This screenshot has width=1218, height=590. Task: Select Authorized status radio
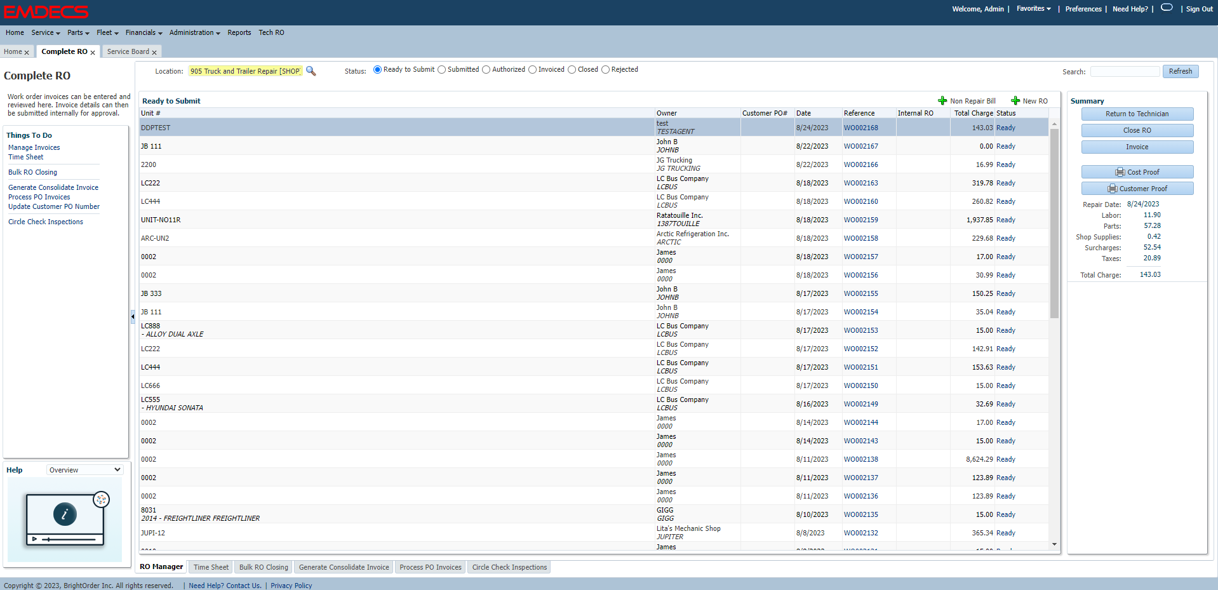tap(486, 70)
